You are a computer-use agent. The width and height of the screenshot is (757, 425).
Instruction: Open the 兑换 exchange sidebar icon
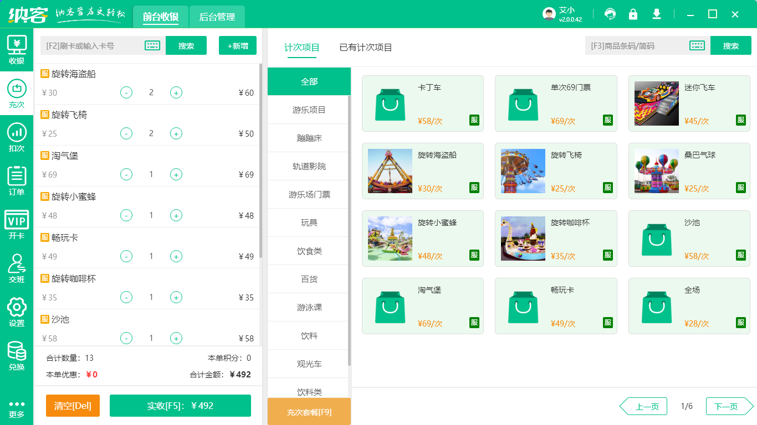tap(17, 356)
